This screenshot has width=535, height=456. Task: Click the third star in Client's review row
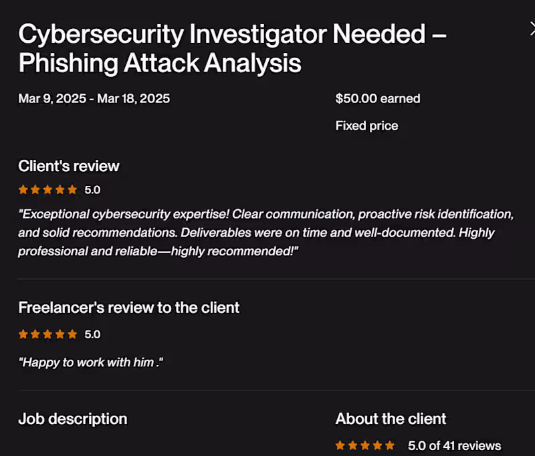(x=48, y=189)
